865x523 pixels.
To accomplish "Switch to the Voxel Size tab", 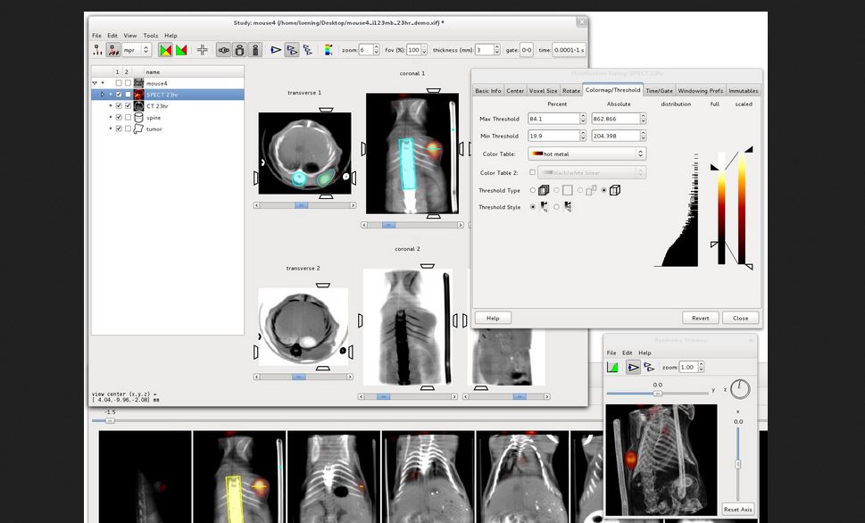I will 544,90.
